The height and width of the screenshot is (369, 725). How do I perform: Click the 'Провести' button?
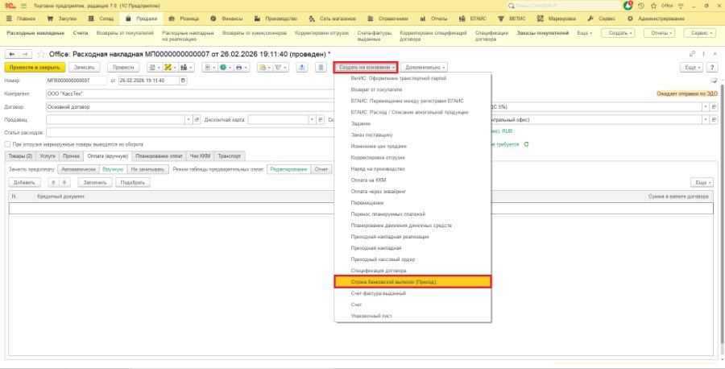pos(123,68)
